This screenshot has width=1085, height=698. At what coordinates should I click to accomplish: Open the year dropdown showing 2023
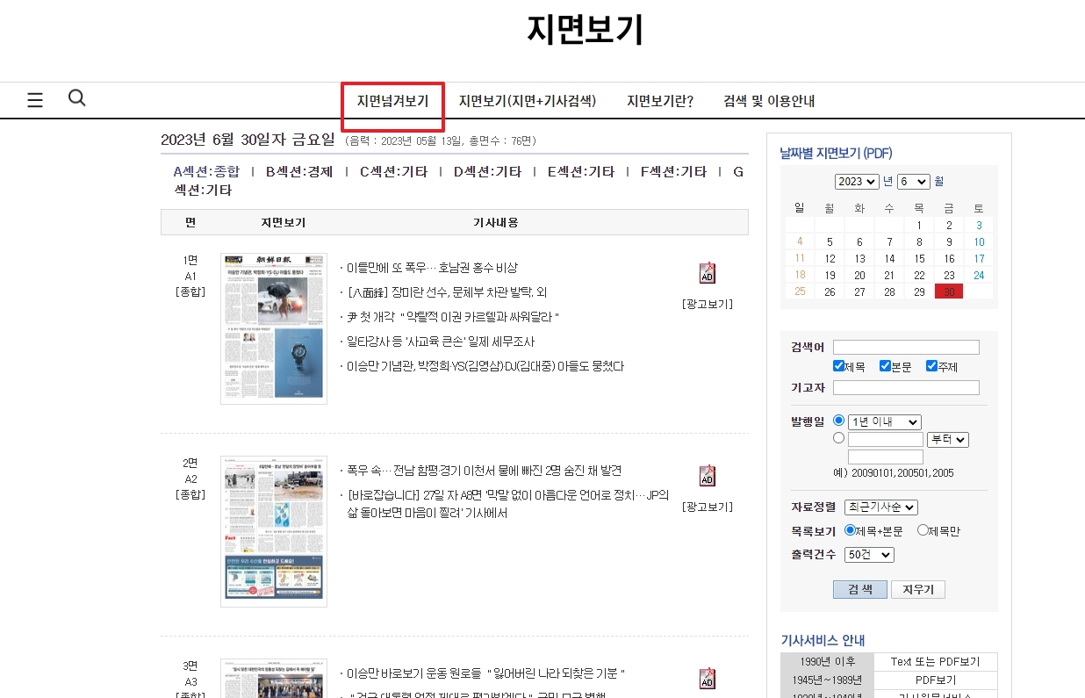[857, 182]
